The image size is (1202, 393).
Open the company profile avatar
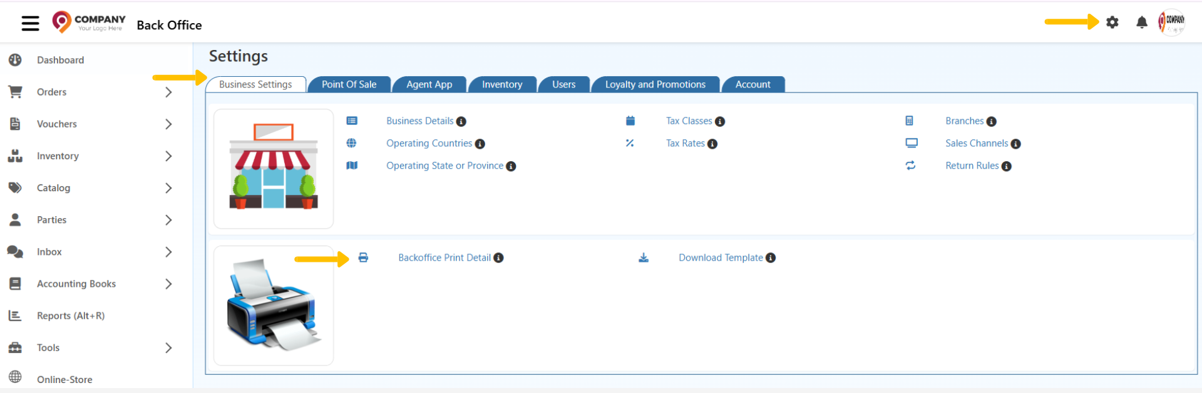(1171, 23)
